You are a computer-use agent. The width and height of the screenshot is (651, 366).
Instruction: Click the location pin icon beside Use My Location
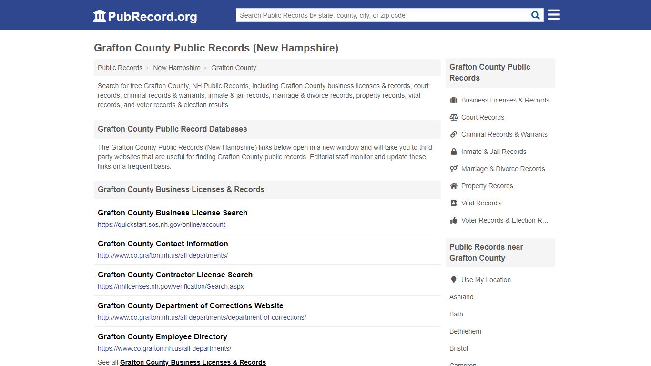[x=454, y=280]
